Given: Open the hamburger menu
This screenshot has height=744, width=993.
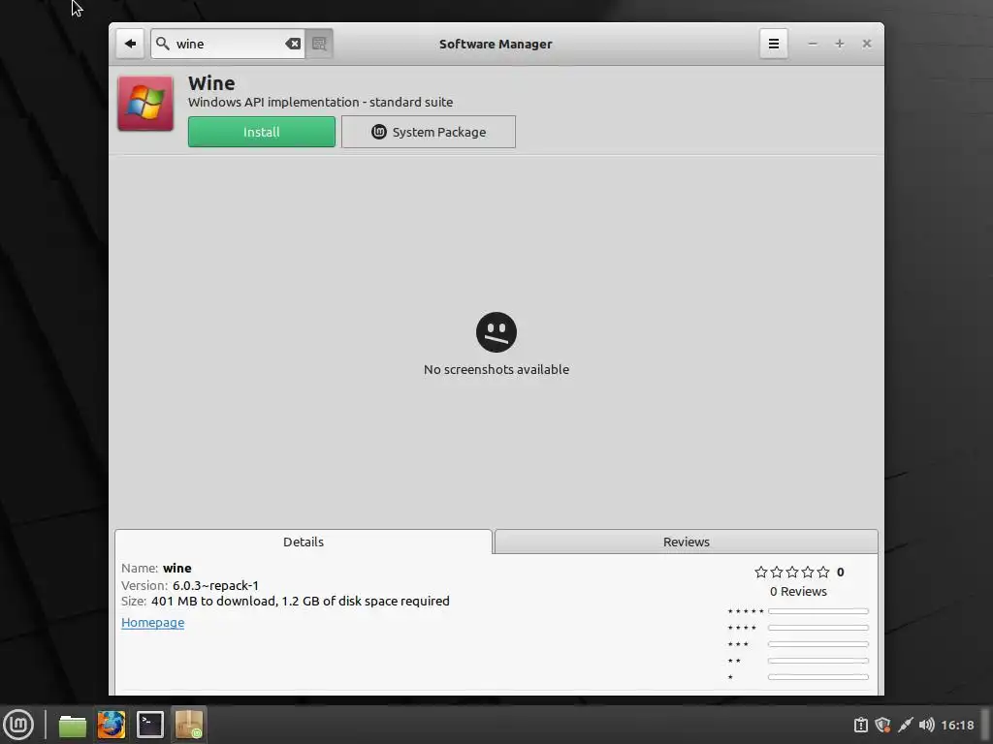Looking at the screenshot, I should [x=773, y=44].
